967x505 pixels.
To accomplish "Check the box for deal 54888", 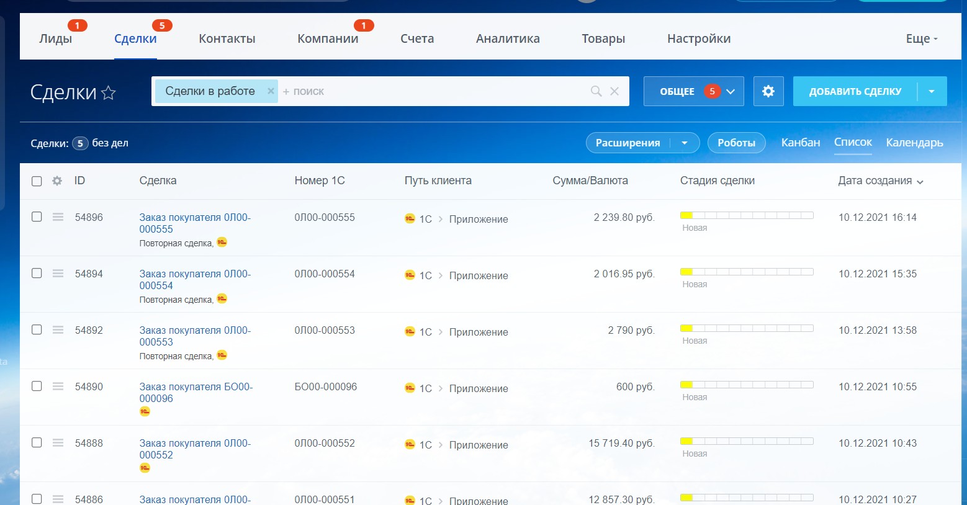I will (37, 442).
